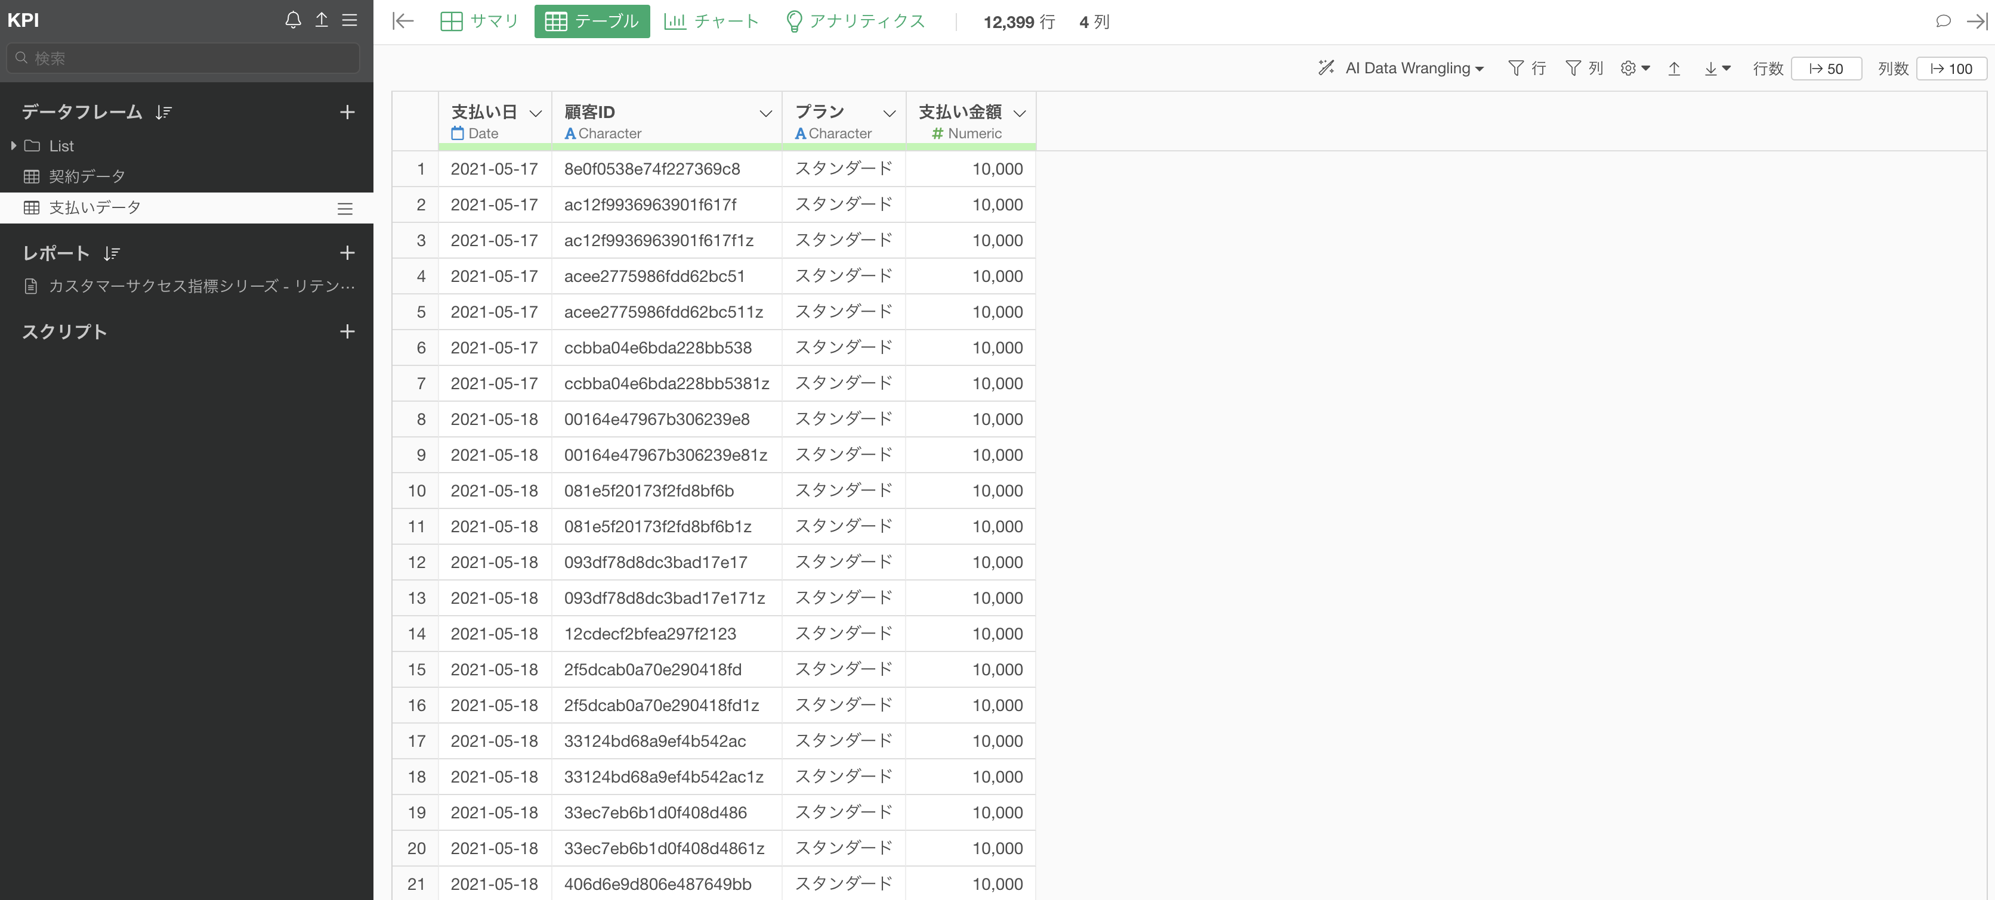Click the データフレーム section header
Viewport: 1995px width, 900px height.
point(82,112)
